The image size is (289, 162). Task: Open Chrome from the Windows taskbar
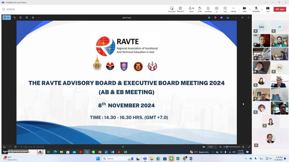click(x=185, y=159)
